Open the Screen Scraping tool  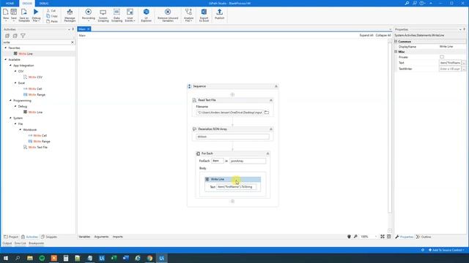[x=103, y=15]
